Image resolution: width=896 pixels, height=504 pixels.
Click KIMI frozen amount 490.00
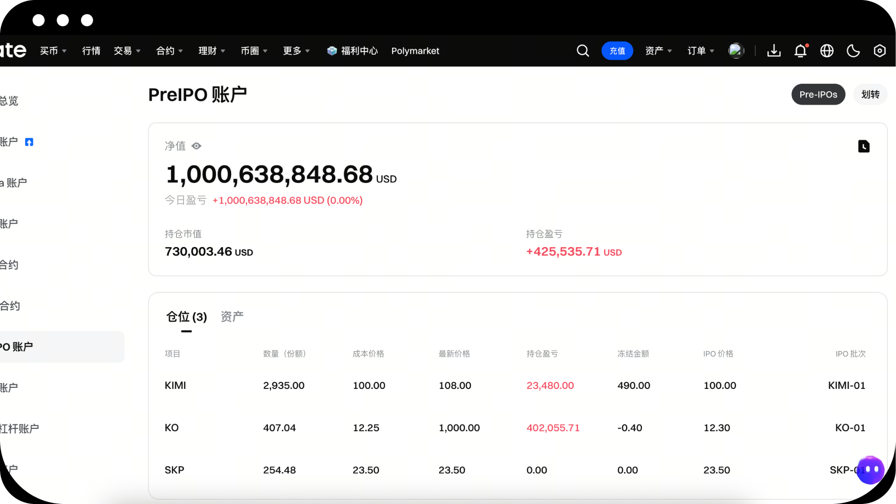[x=634, y=386]
